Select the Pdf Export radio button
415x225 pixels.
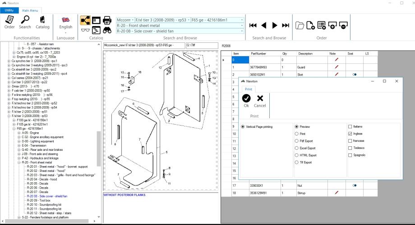click(296, 141)
